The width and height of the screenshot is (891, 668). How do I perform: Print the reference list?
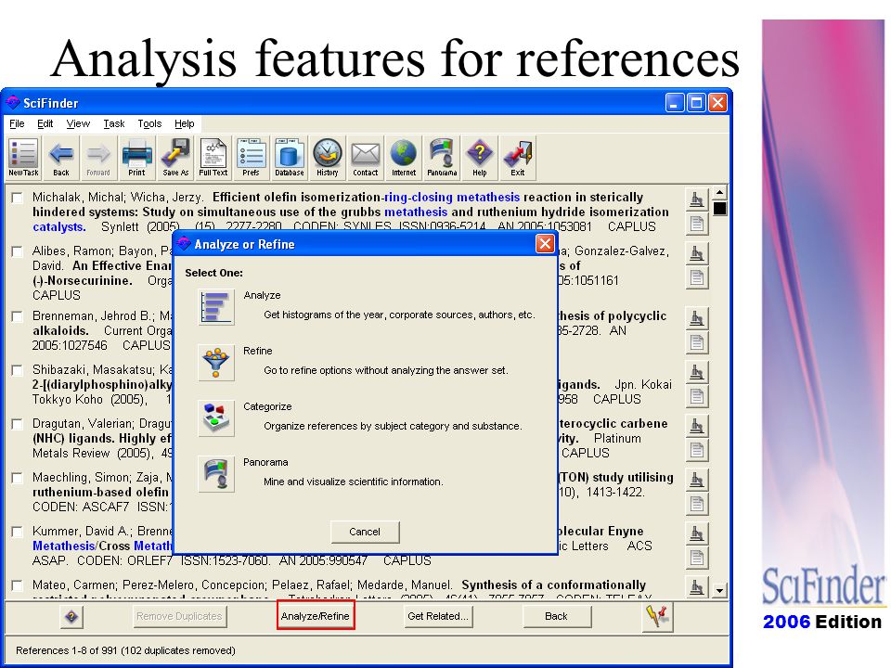tap(136, 158)
